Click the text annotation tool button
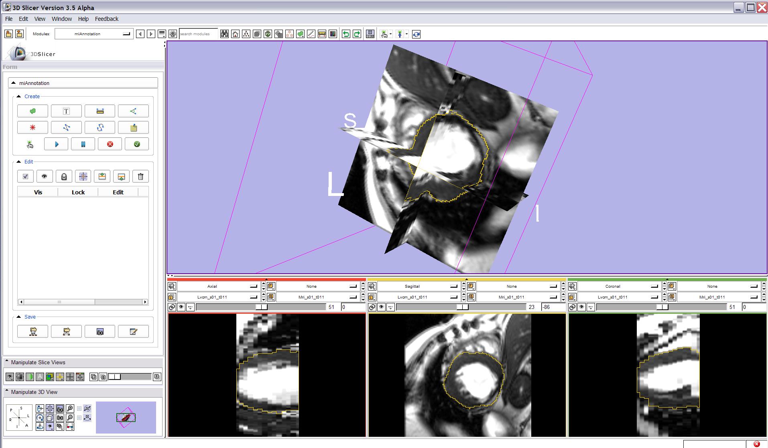This screenshot has width=768, height=448. pos(66,111)
